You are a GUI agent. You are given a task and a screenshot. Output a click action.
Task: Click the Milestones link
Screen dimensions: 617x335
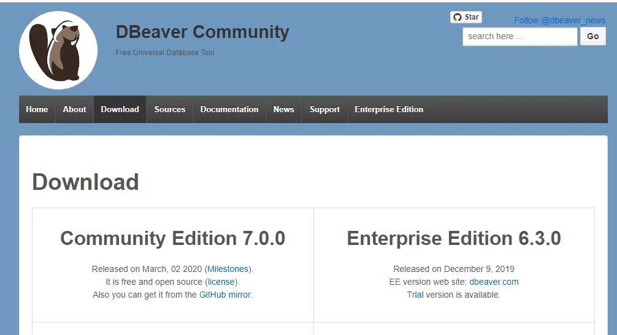(x=228, y=269)
